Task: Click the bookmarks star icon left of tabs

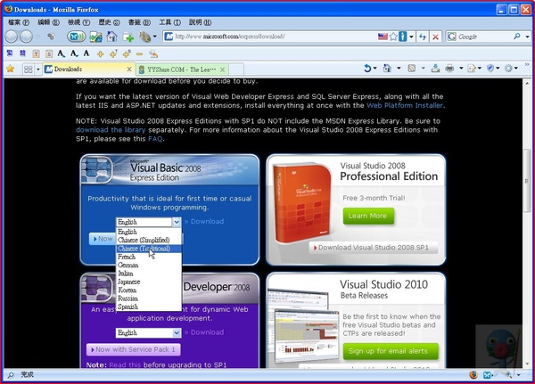Action: [x=10, y=69]
